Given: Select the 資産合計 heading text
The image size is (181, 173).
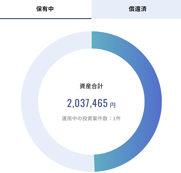Looking at the screenshot, I should coord(91,86).
